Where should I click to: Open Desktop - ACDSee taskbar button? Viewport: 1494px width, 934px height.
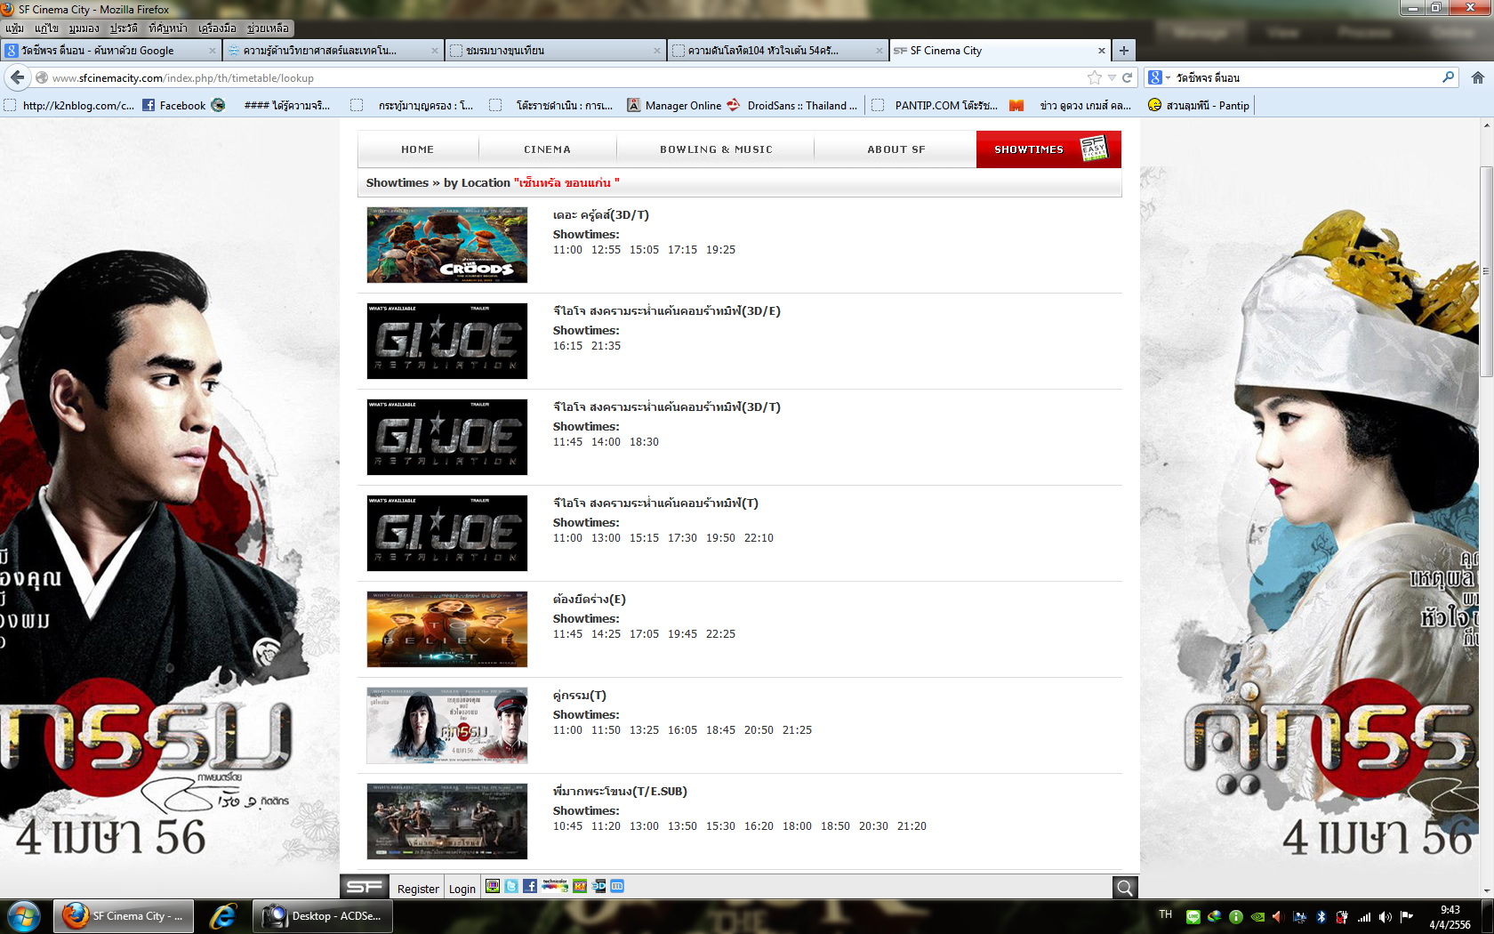pyautogui.click(x=321, y=915)
